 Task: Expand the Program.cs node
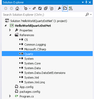pos(10,96)
